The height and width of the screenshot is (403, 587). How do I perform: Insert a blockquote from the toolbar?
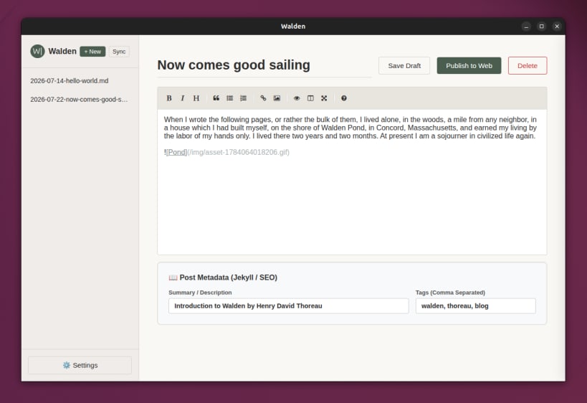tap(216, 98)
